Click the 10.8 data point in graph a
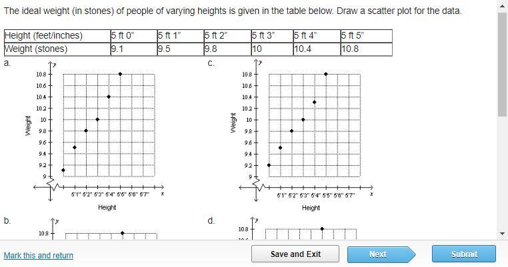The width and height of the screenshot is (508, 267). point(120,74)
